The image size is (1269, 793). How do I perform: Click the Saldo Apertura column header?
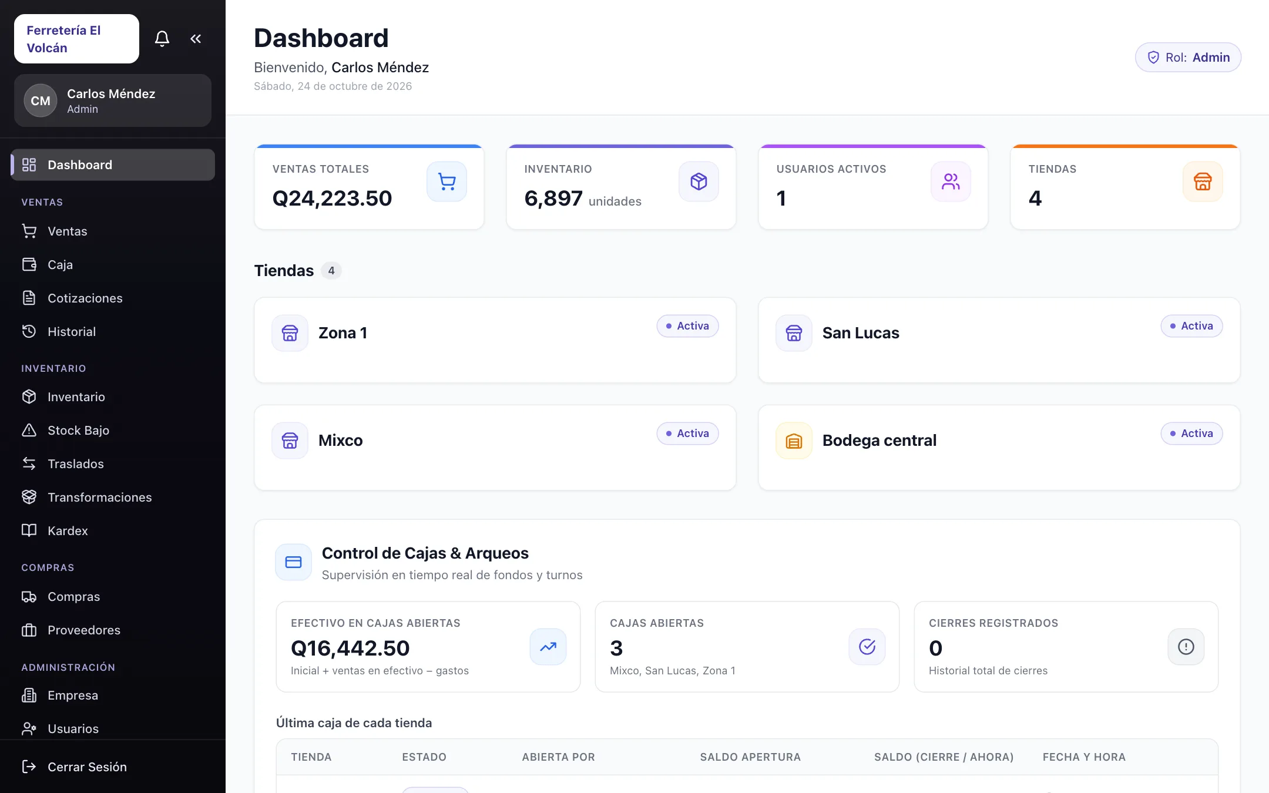751,757
